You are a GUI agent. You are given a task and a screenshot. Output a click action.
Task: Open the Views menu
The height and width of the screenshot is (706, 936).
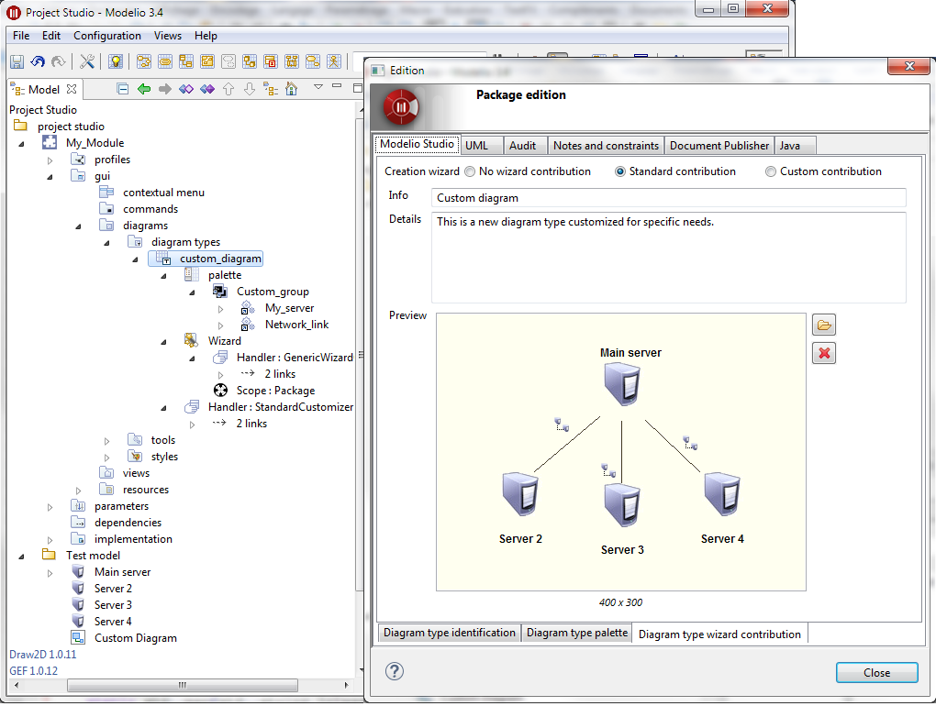pyautogui.click(x=168, y=36)
